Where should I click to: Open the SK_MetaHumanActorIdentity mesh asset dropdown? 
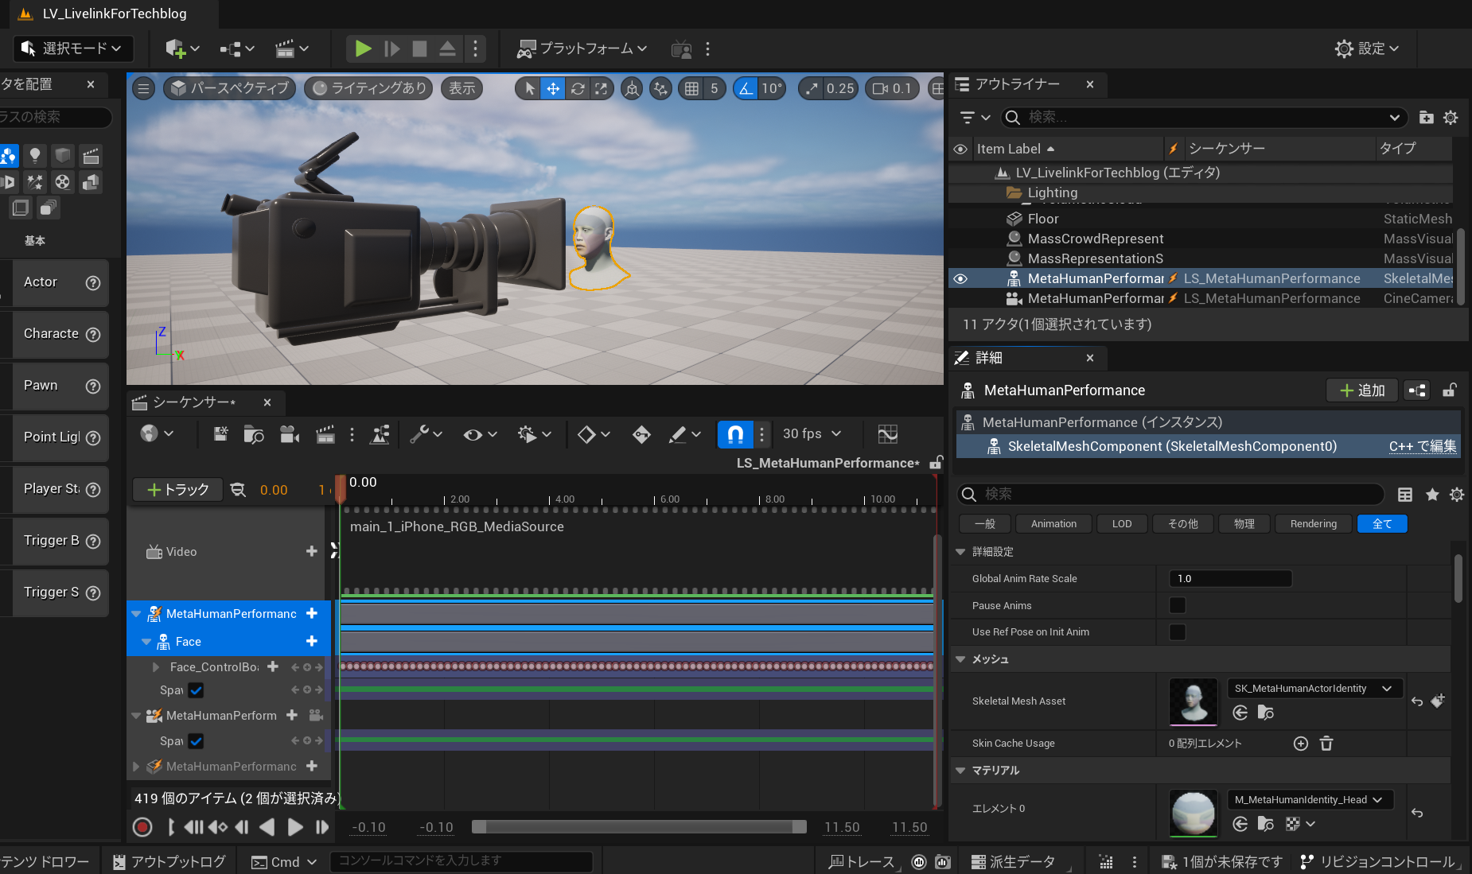pyautogui.click(x=1314, y=689)
